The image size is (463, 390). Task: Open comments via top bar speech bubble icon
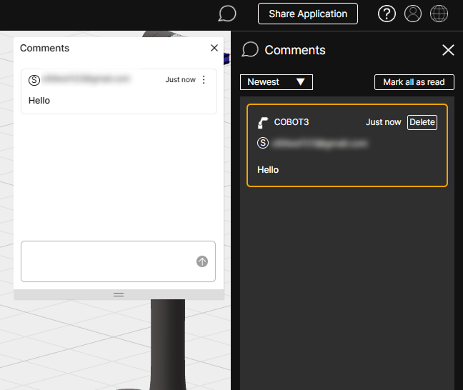pyautogui.click(x=227, y=14)
